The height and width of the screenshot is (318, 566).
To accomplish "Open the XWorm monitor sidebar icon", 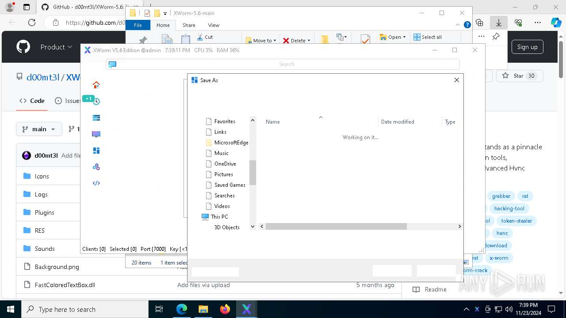I will [96, 134].
